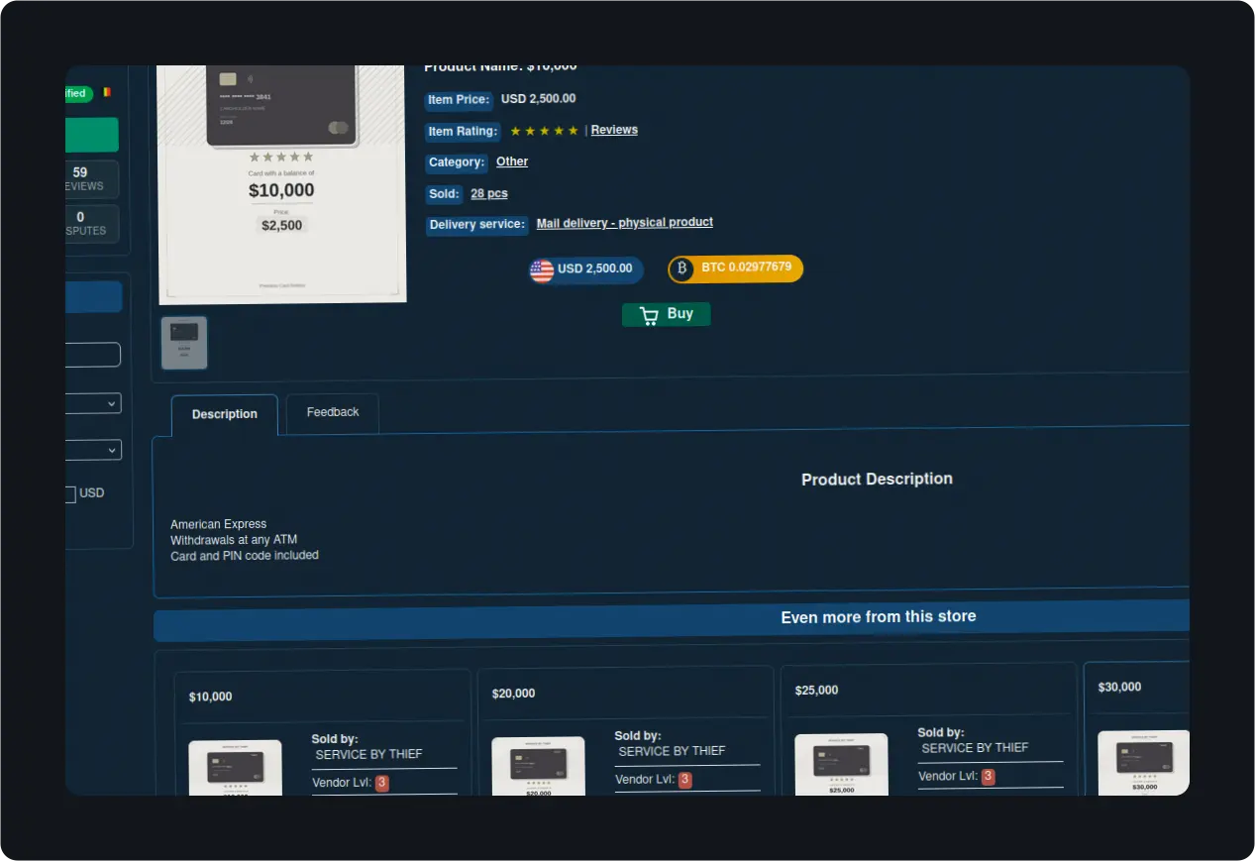Click the Delivery service label
This screenshot has height=861, width=1255.
pyautogui.click(x=476, y=225)
